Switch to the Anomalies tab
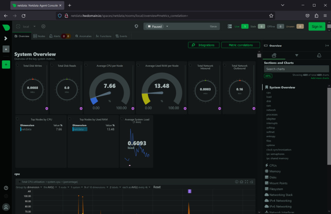The height and width of the screenshot is (214, 331). coord(83,36)
